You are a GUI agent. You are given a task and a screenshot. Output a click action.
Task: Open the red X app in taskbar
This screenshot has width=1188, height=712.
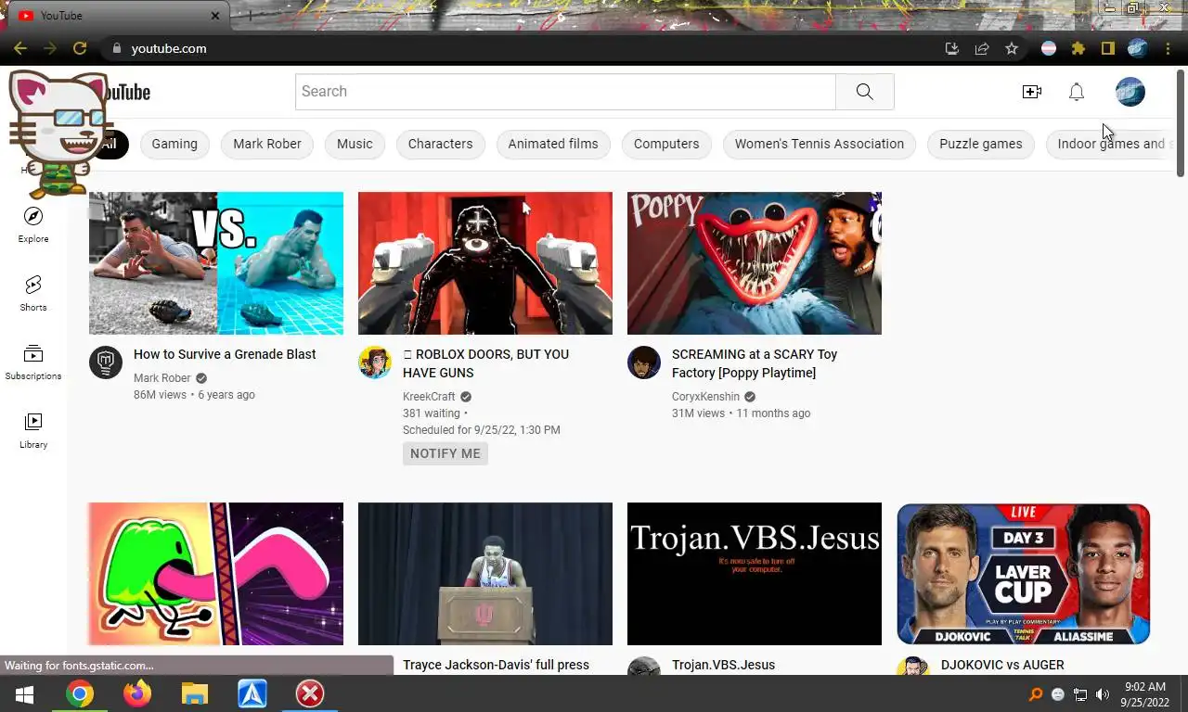click(x=310, y=694)
